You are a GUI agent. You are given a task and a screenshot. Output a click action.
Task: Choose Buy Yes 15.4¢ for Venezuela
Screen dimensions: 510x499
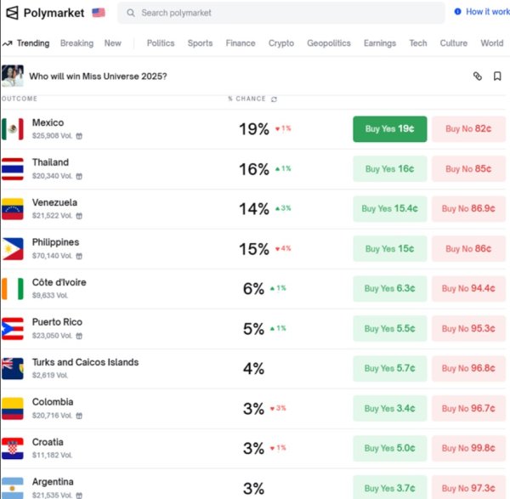(x=389, y=208)
